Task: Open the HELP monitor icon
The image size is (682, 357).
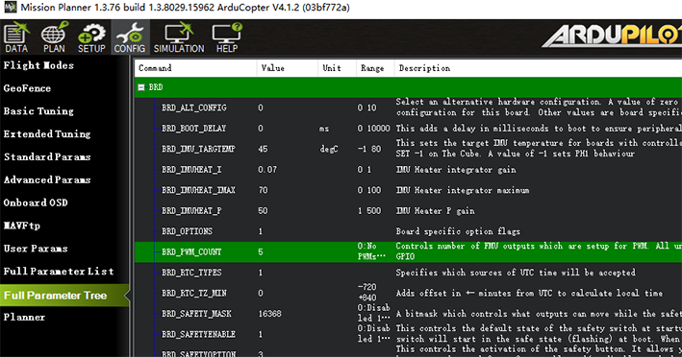Action: [227, 37]
